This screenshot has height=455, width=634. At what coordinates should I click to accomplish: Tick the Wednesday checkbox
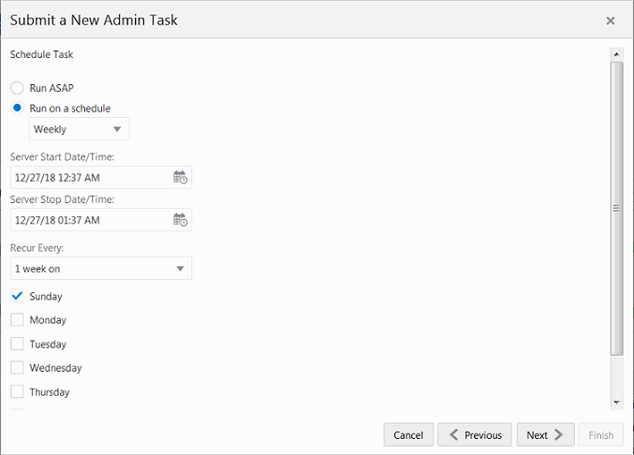click(17, 368)
